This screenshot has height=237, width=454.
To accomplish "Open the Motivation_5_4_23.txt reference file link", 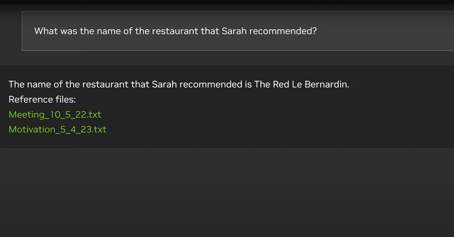I will click(58, 129).
